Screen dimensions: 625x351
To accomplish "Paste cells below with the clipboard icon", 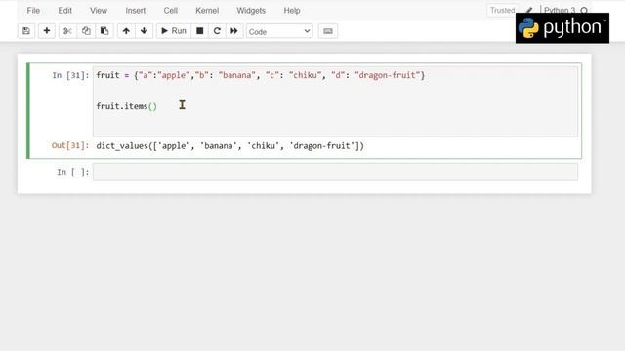I will coord(104,31).
